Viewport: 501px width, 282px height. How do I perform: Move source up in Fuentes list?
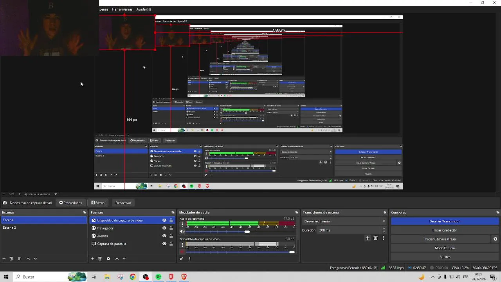tap(117, 258)
